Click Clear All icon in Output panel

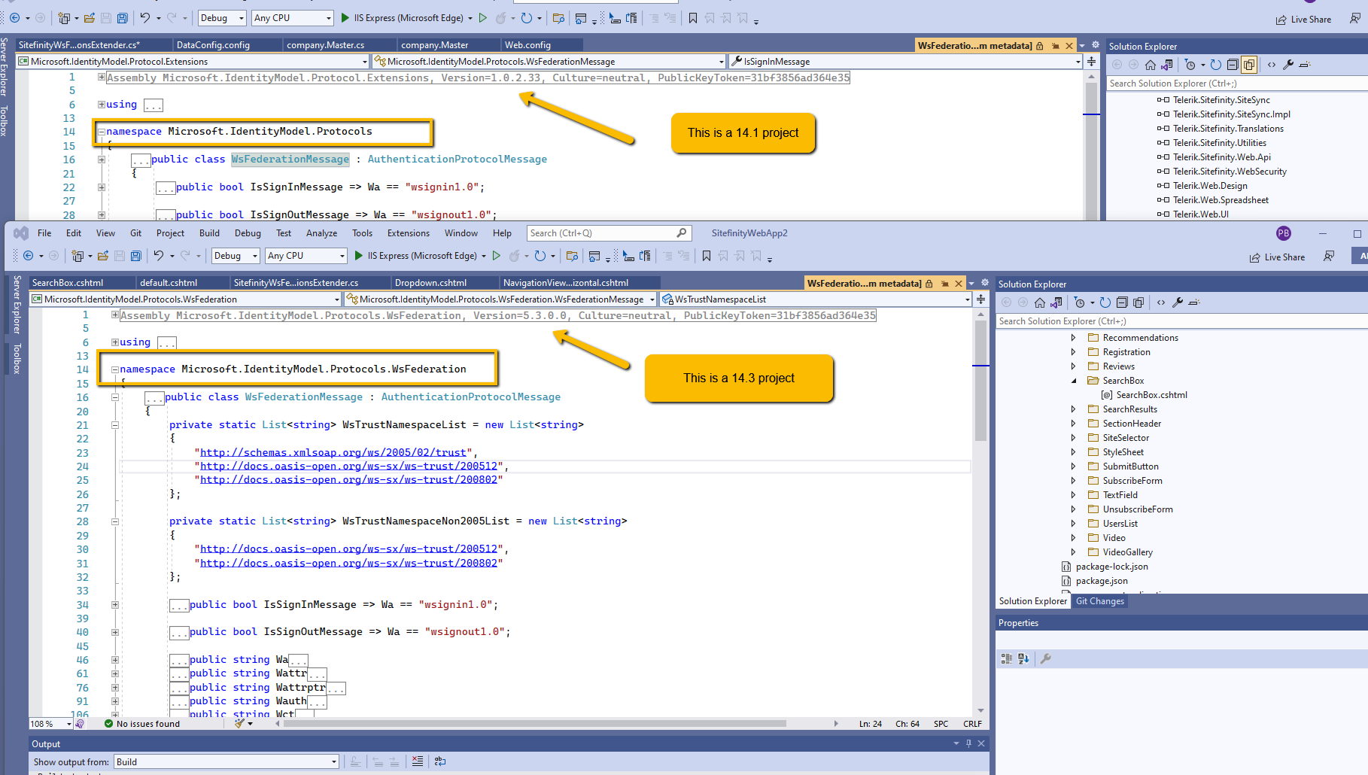pyautogui.click(x=418, y=761)
